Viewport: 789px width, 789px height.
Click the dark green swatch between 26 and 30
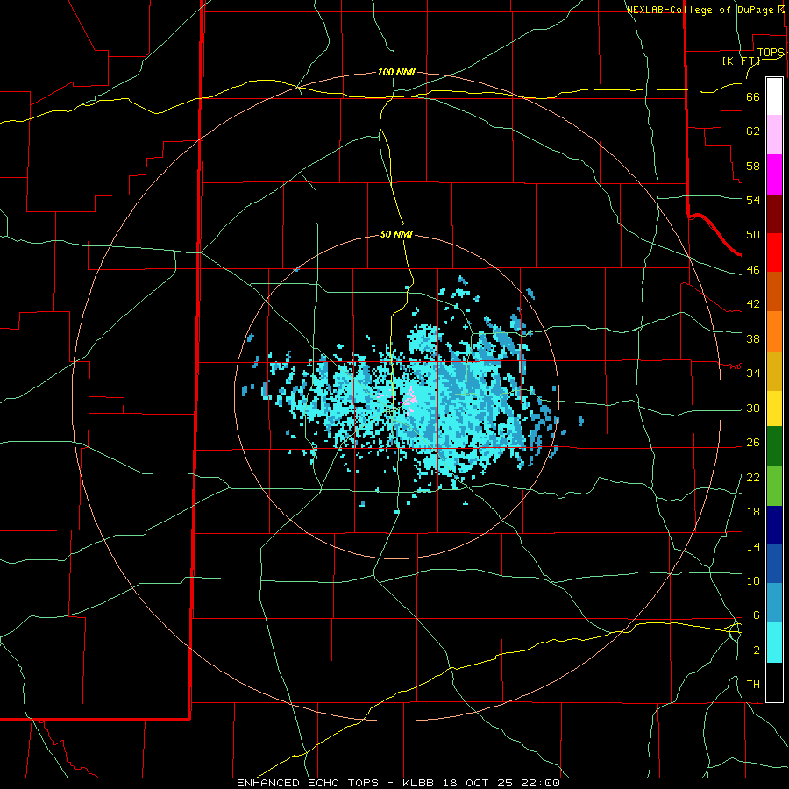point(774,446)
